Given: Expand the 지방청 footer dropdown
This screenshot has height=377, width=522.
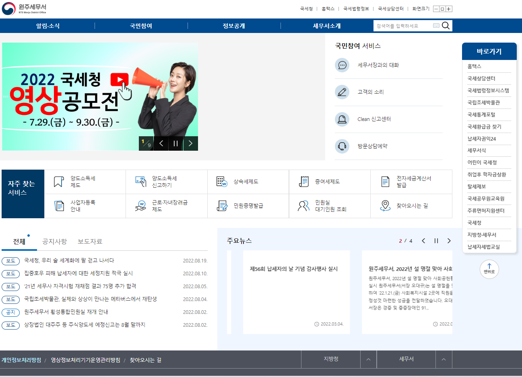Looking at the screenshot, I should (x=331, y=359).
